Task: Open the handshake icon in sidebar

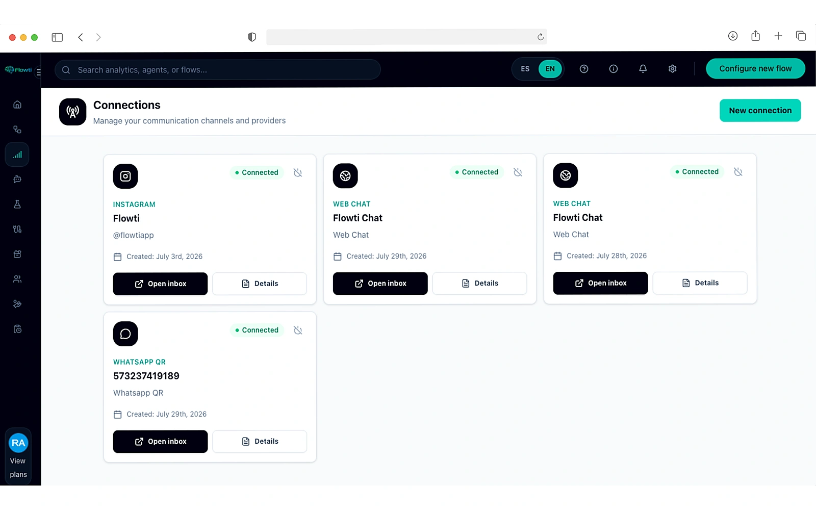Action: coord(17,304)
